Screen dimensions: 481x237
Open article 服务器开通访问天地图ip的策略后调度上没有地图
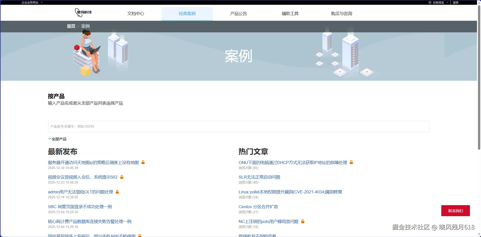93,163
